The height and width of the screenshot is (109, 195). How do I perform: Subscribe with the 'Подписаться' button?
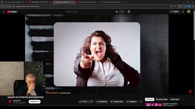pyautogui.click(x=34, y=102)
